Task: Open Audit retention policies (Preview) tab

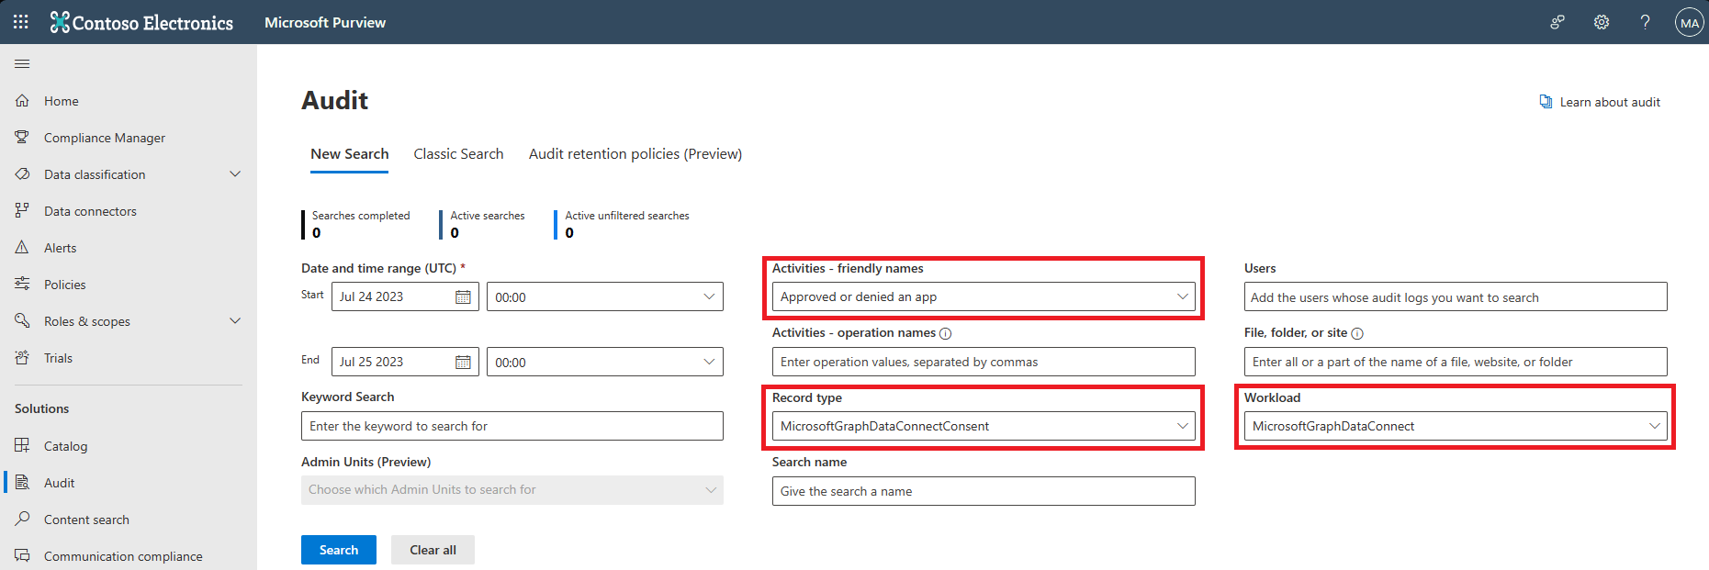Action: (x=635, y=154)
